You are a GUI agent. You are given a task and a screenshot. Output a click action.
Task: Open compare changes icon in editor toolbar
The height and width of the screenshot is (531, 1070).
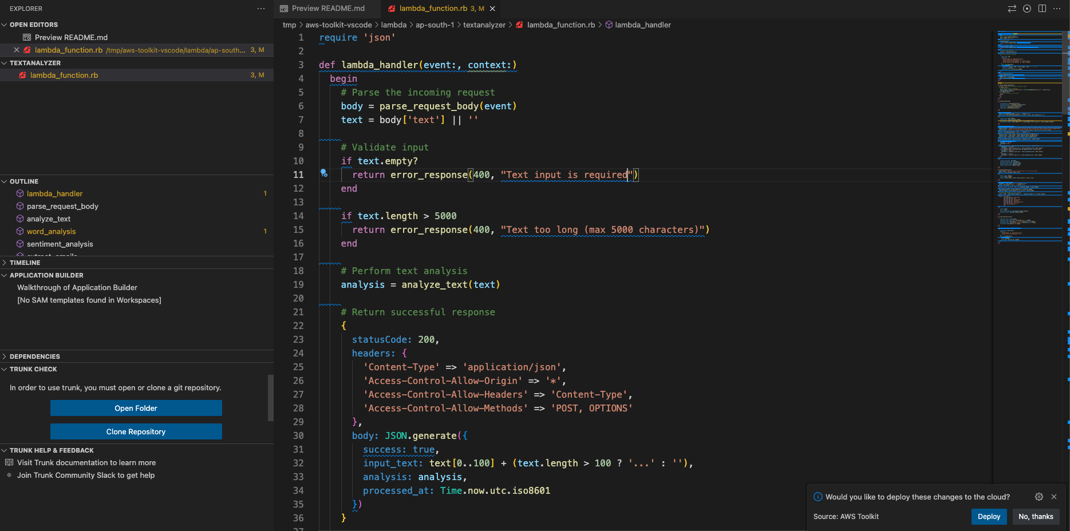click(x=1012, y=9)
